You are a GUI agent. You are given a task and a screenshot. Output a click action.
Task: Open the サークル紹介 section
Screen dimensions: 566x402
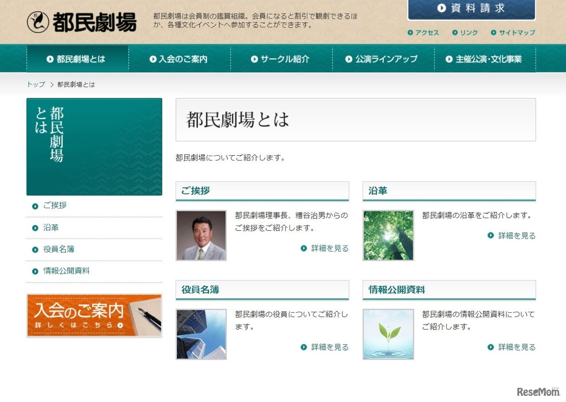(x=280, y=58)
